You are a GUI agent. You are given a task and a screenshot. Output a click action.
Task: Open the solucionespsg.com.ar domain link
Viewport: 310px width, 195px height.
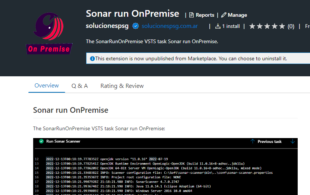tap(170, 26)
